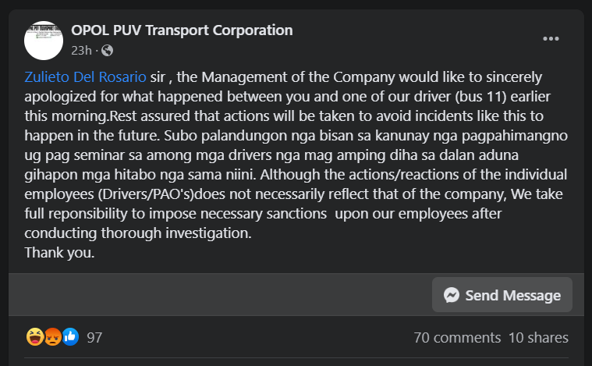
Task: Open the 23h post timestamp
Action: pyautogui.click(x=82, y=50)
